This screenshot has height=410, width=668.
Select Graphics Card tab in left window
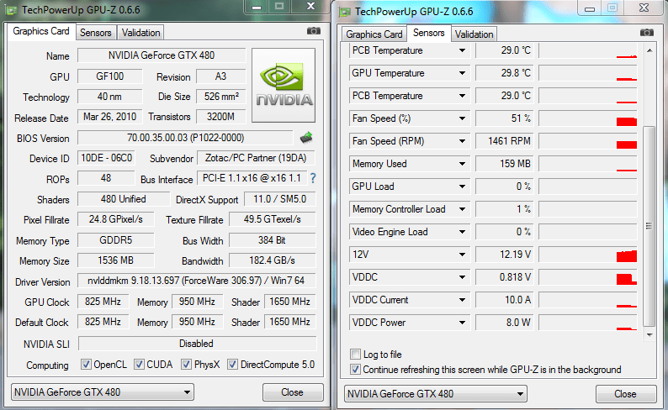41,31
